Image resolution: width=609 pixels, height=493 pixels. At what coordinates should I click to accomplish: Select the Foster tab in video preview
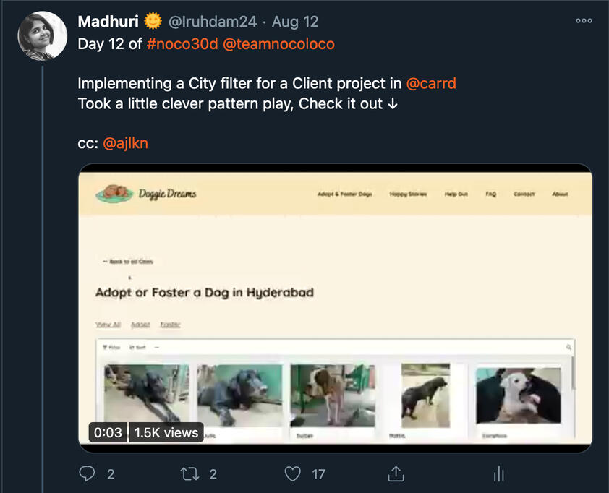pyautogui.click(x=171, y=325)
